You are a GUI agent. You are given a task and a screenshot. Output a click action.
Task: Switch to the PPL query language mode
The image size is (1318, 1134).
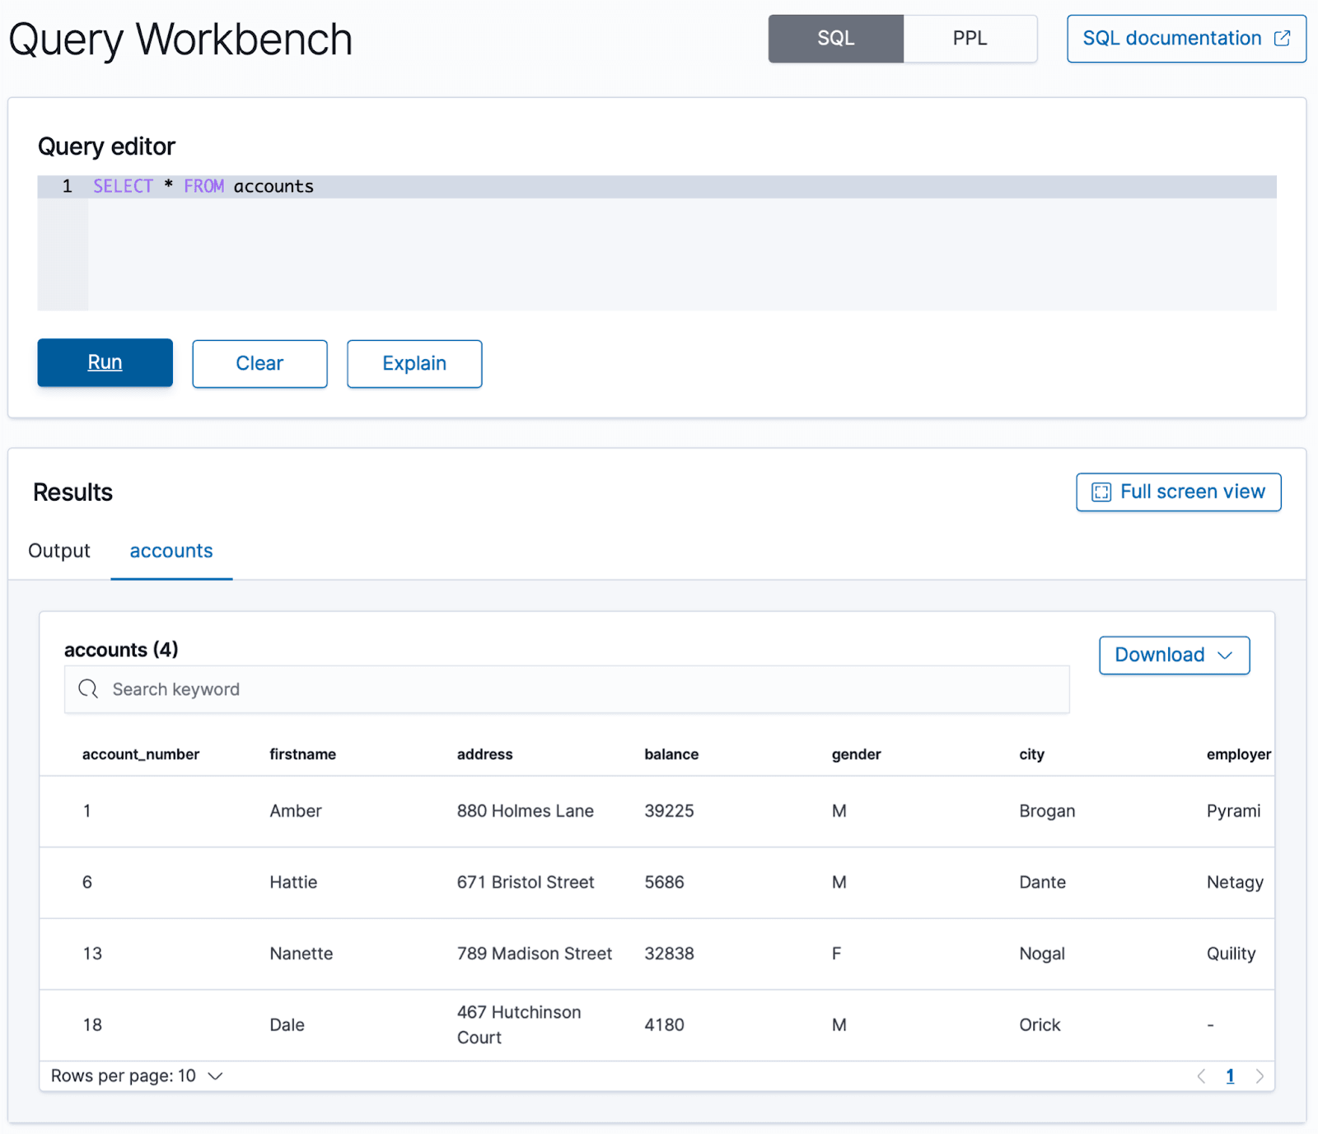click(970, 38)
